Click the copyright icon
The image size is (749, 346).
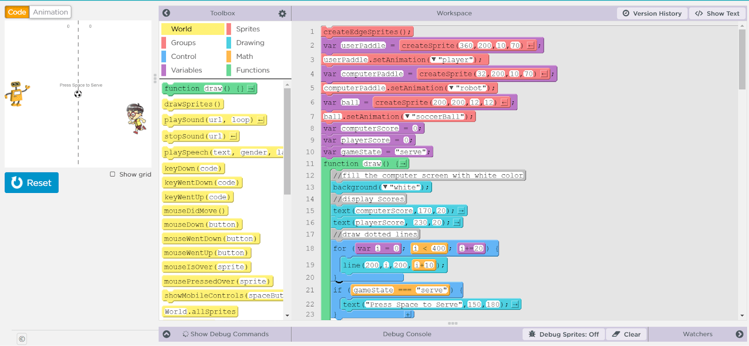click(x=22, y=338)
